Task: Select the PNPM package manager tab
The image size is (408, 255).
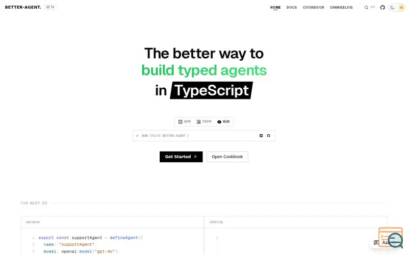Action: point(203,121)
